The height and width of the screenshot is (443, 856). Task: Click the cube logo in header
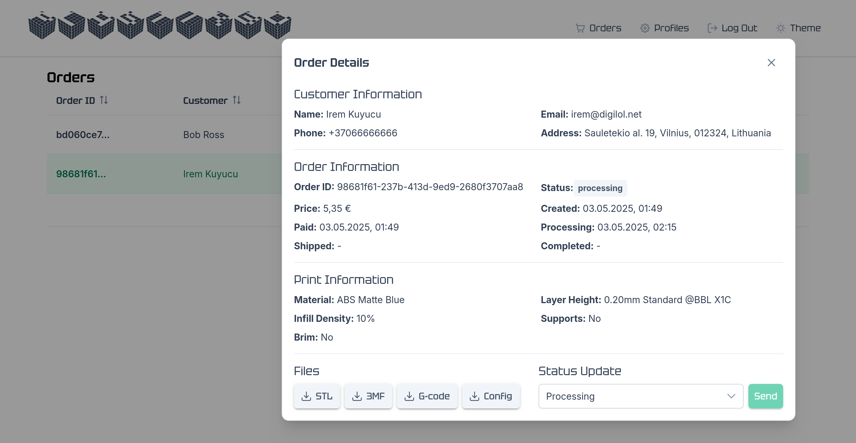pyautogui.click(x=159, y=25)
